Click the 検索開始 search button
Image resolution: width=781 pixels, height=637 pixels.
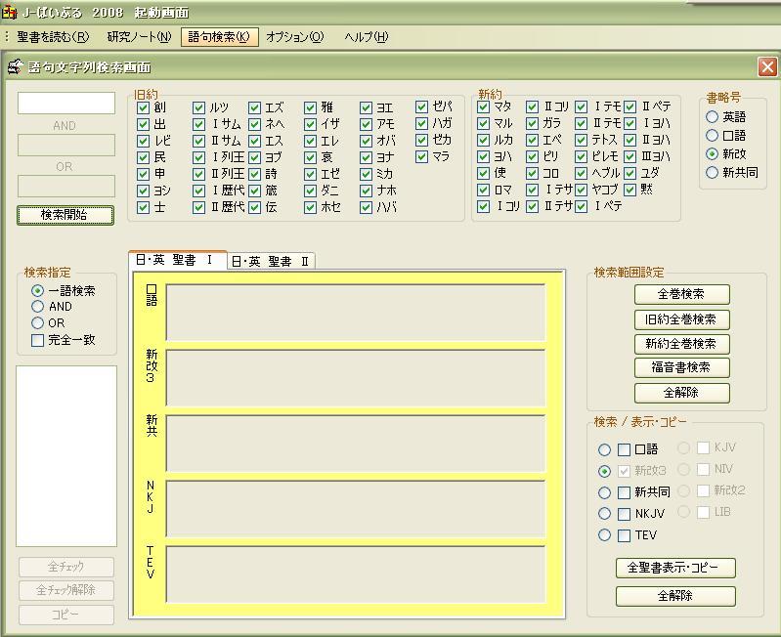65,215
